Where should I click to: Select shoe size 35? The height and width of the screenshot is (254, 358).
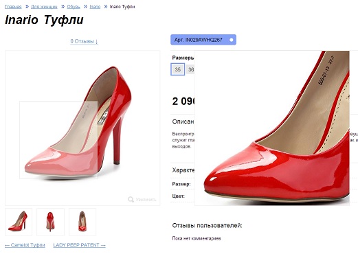[178, 69]
